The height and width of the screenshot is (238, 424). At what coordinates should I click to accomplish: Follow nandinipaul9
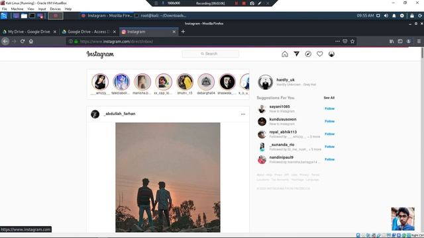click(330, 159)
